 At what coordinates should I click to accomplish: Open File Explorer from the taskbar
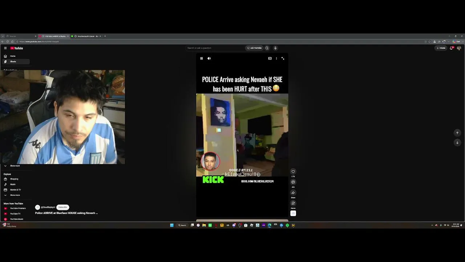click(x=204, y=225)
